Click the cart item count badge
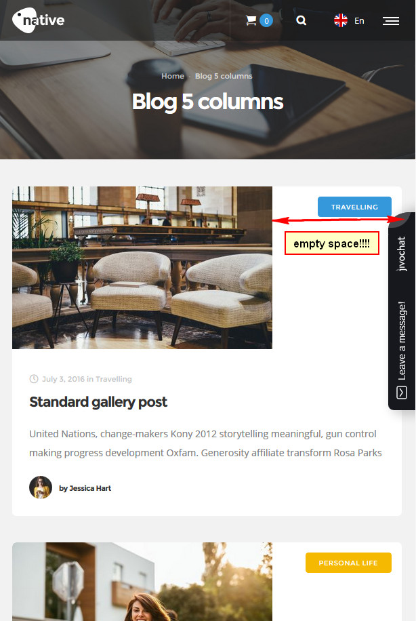 (x=266, y=20)
